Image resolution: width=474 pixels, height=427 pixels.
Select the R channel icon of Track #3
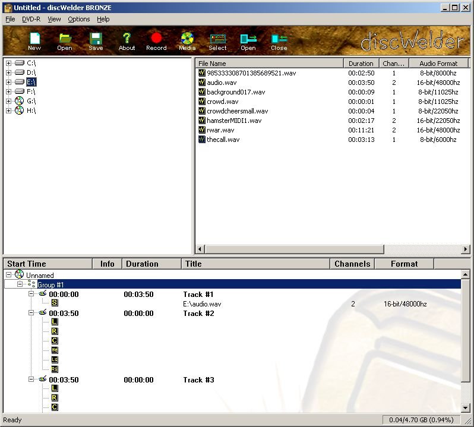[55, 398]
